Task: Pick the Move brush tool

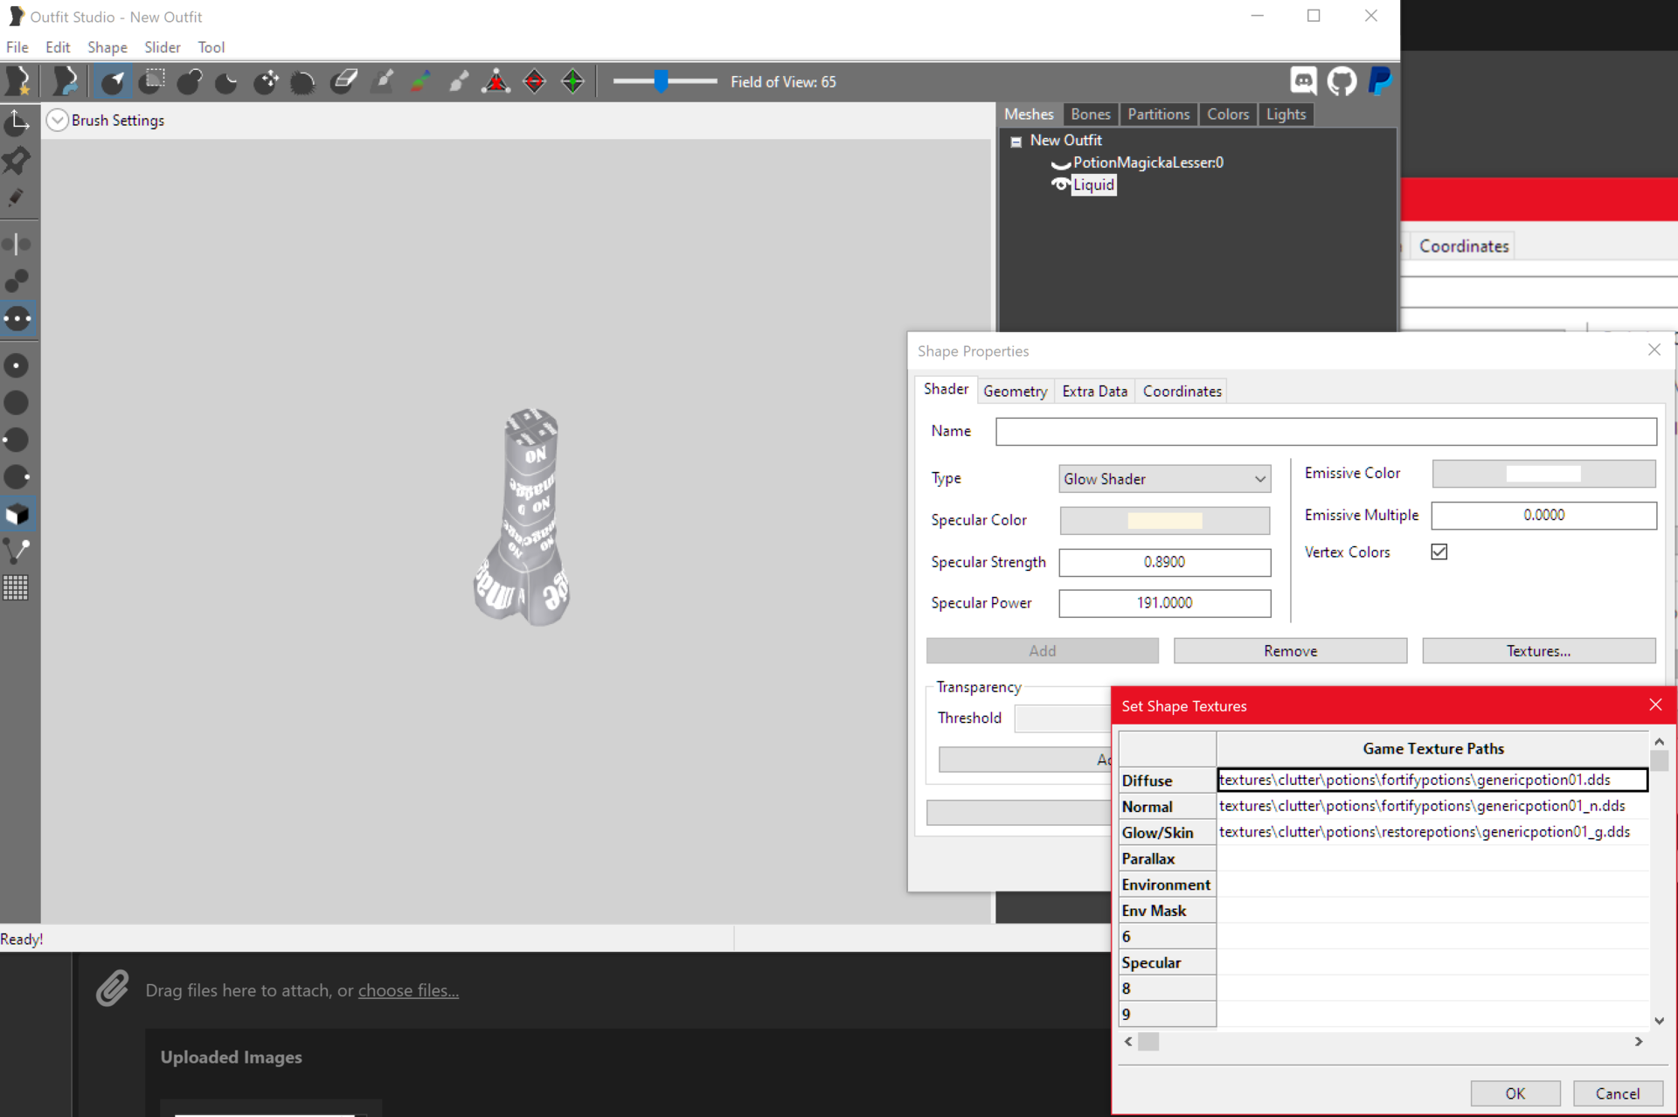Action: pyautogui.click(x=266, y=81)
